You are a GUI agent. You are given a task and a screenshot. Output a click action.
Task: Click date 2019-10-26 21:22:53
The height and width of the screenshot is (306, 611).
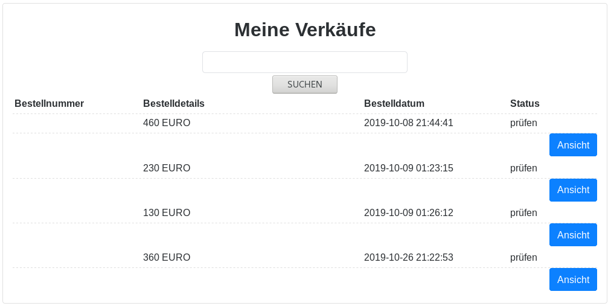click(408, 258)
